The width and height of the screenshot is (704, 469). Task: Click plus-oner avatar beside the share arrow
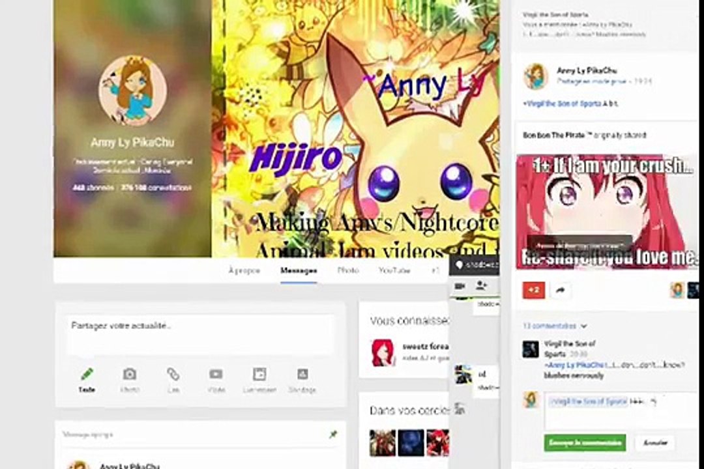pyautogui.click(x=677, y=291)
